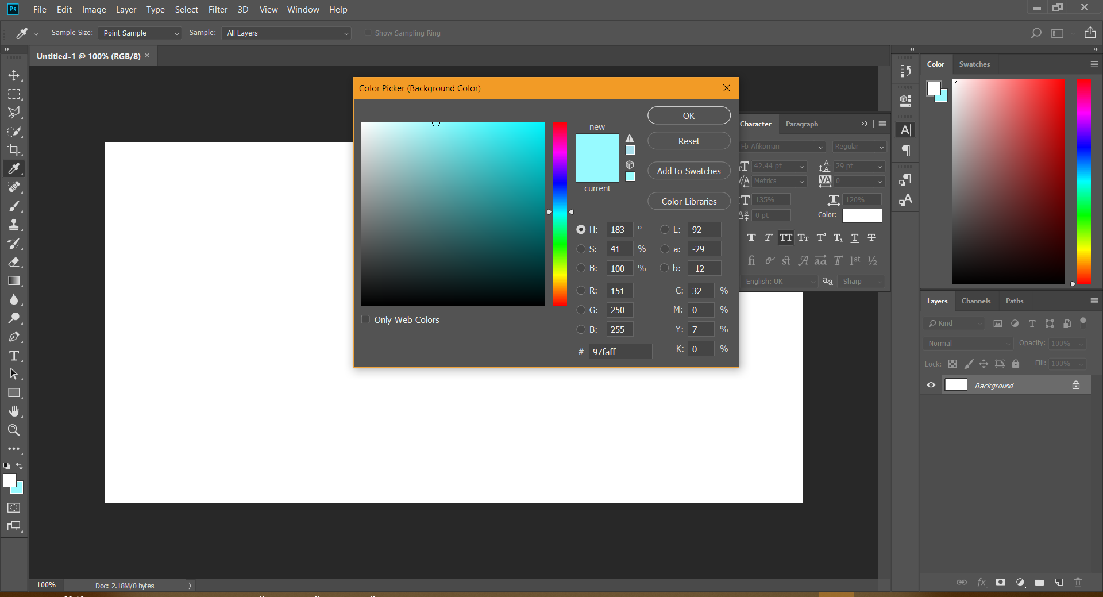Click the Reset button

[x=689, y=141]
